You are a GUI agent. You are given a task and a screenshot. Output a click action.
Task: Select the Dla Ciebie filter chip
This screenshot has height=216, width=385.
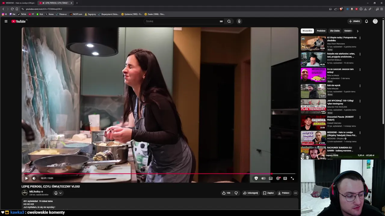click(335, 31)
